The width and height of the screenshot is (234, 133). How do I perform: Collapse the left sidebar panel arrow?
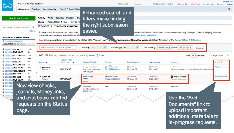pos(36,72)
